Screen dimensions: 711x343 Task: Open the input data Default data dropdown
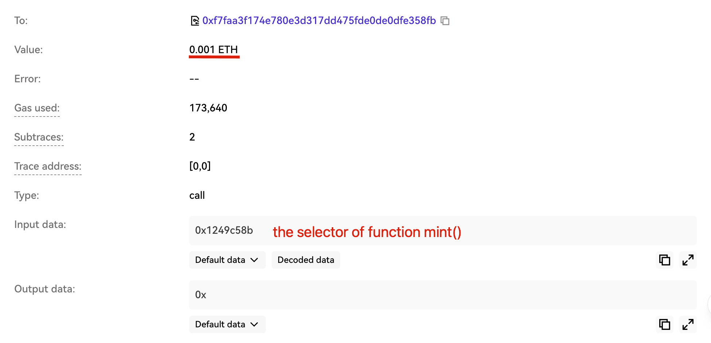coord(227,260)
